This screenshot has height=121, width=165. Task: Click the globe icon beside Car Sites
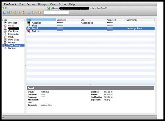pos(5,31)
